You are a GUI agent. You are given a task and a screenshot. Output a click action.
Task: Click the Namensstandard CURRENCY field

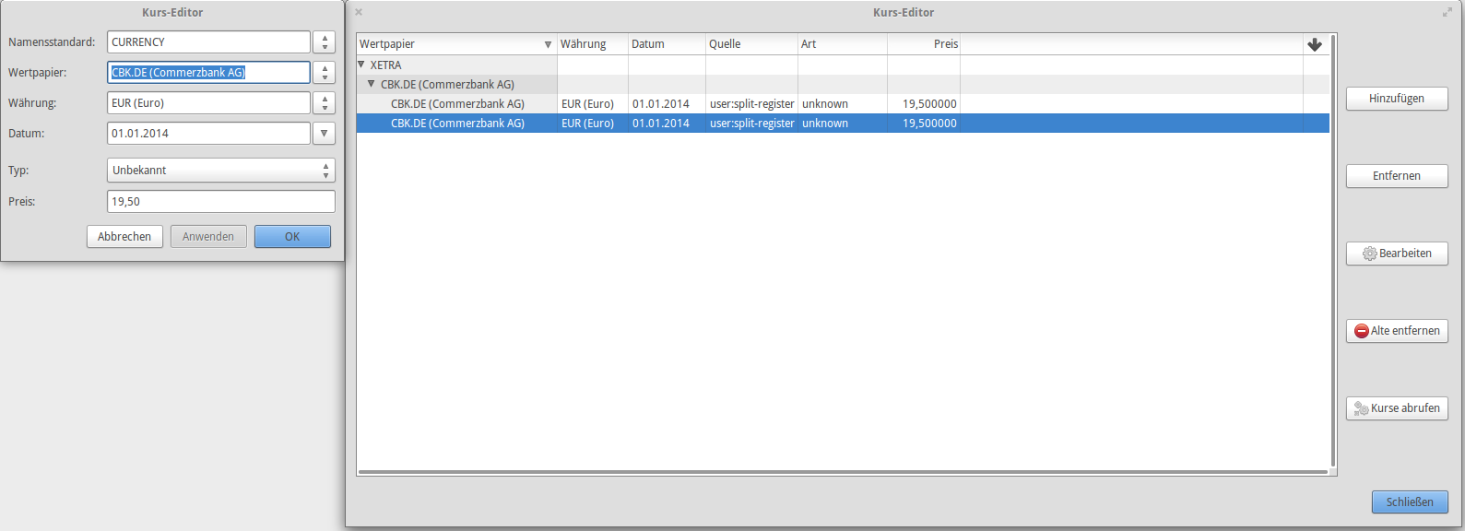(208, 42)
